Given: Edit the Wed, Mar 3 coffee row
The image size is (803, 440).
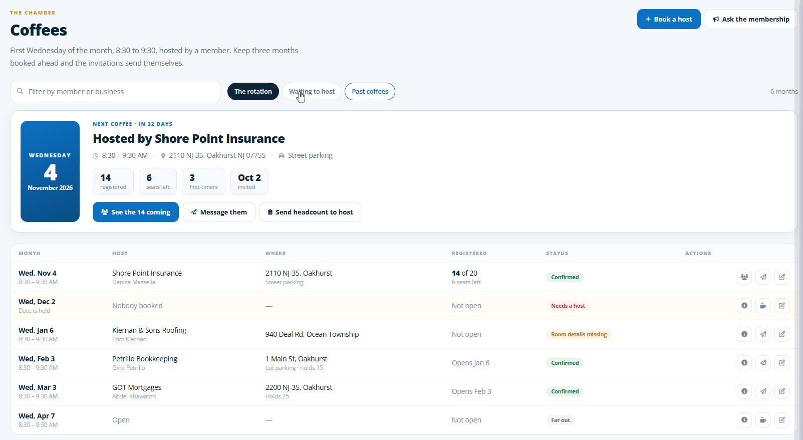Looking at the screenshot, I should [782, 391].
